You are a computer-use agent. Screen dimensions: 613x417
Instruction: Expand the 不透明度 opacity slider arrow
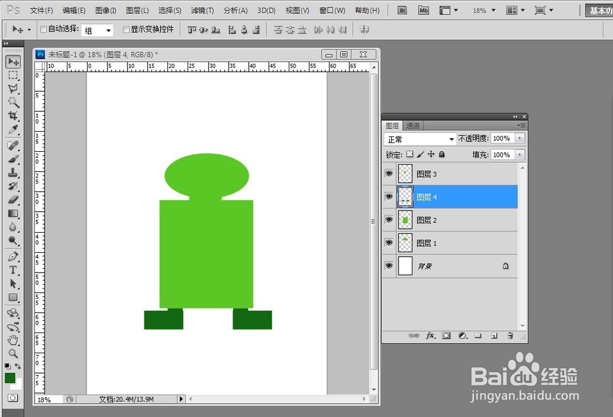click(520, 139)
